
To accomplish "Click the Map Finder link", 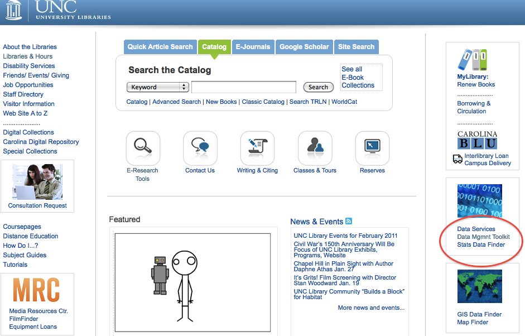I will point(473,322).
